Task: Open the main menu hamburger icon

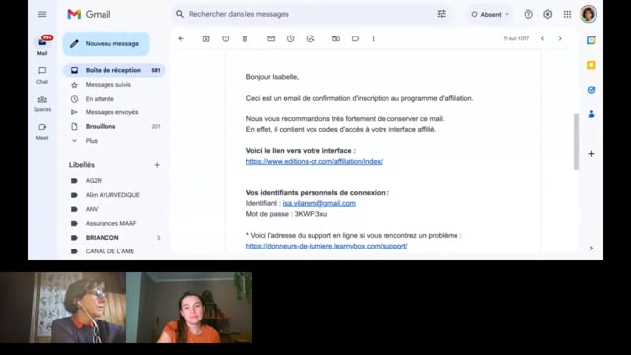Action: [42, 14]
